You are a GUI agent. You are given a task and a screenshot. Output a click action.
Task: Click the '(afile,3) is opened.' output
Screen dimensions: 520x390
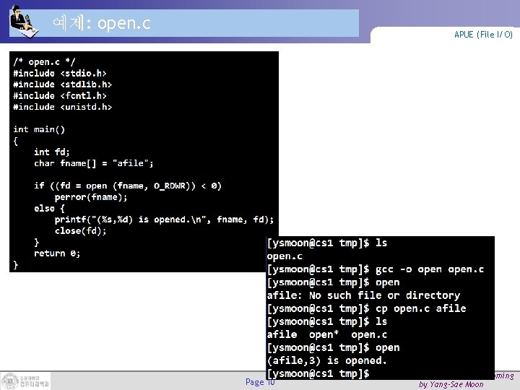point(327,360)
